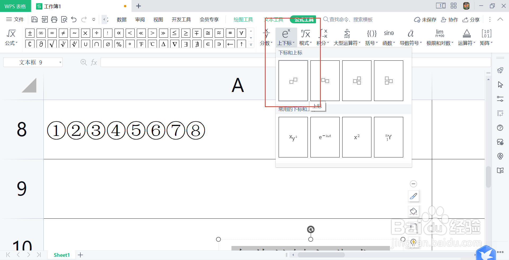Insert the division sign symbol
Image resolution: width=509 pixels, height=260 pixels.
[x=97, y=33]
